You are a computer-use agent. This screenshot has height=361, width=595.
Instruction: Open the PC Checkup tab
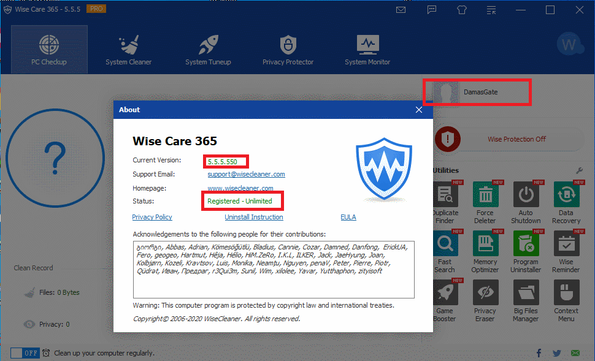tap(49, 49)
